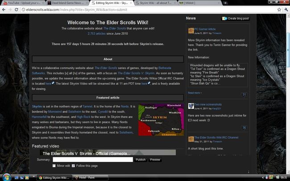Image resolution: width=290 pixels, height=181 pixels.
Task: Click the browser back arrow
Action: point(4,10)
